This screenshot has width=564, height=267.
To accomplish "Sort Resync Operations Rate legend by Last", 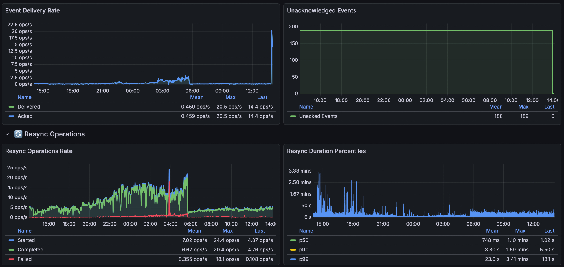I will click(x=260, y=231).
